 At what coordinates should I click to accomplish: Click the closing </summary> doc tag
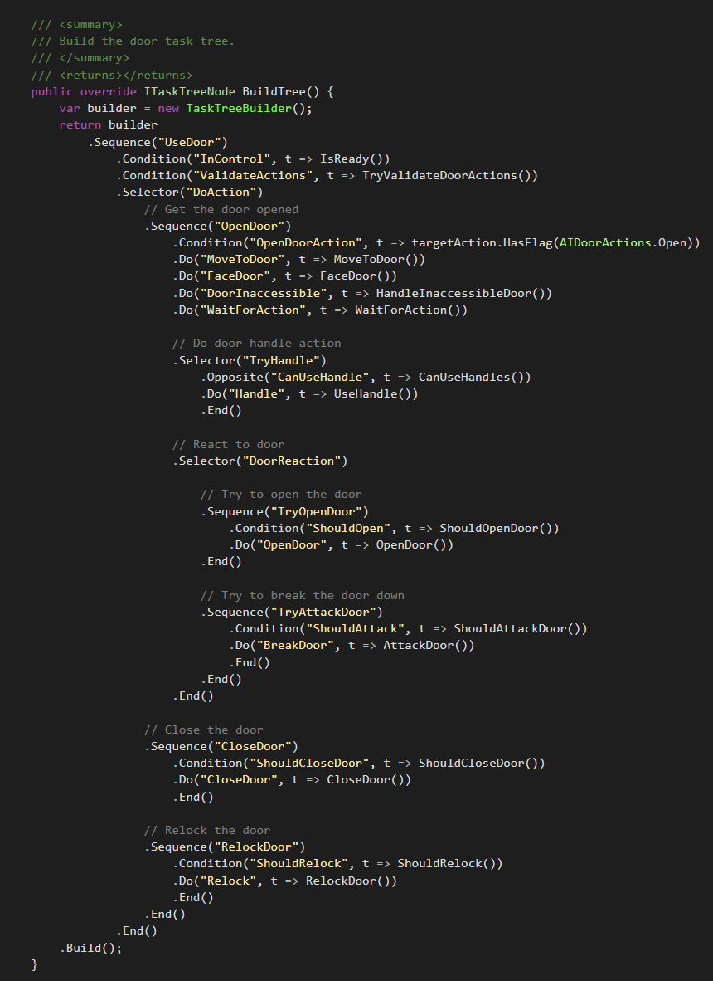[95, 58]
